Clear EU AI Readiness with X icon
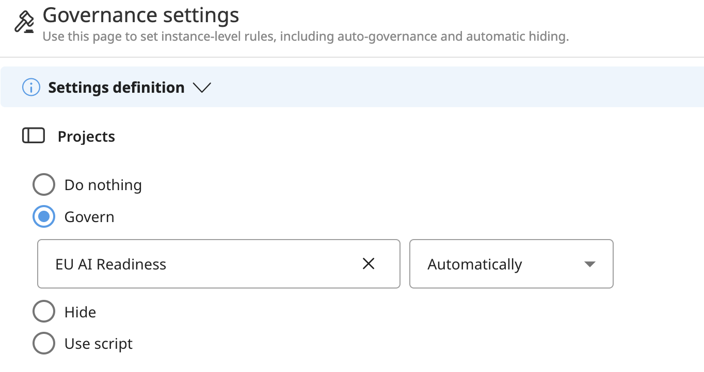This screenshot has width=704, height=372. tap(368, 264)
